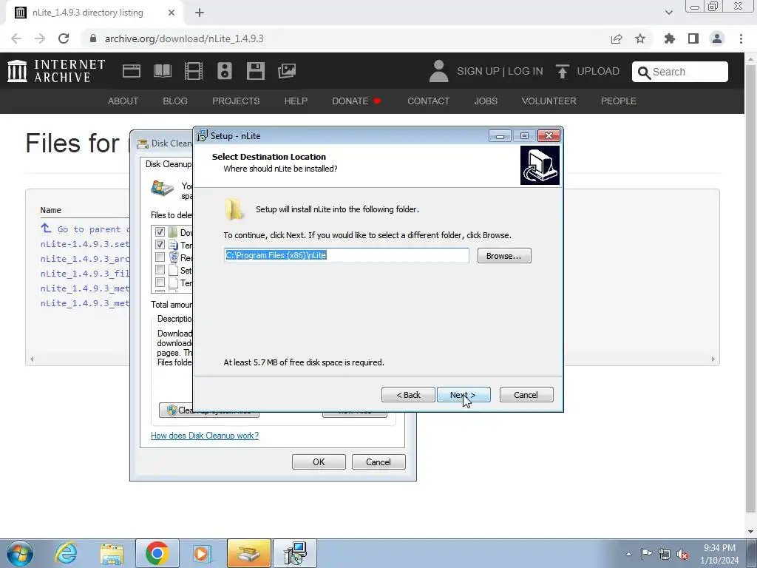Toggle Downloaded Program Files checkbox in Disk Cleanup
Image resolution: width=757 pixels, height=568 pixels.
coord(160,232)
